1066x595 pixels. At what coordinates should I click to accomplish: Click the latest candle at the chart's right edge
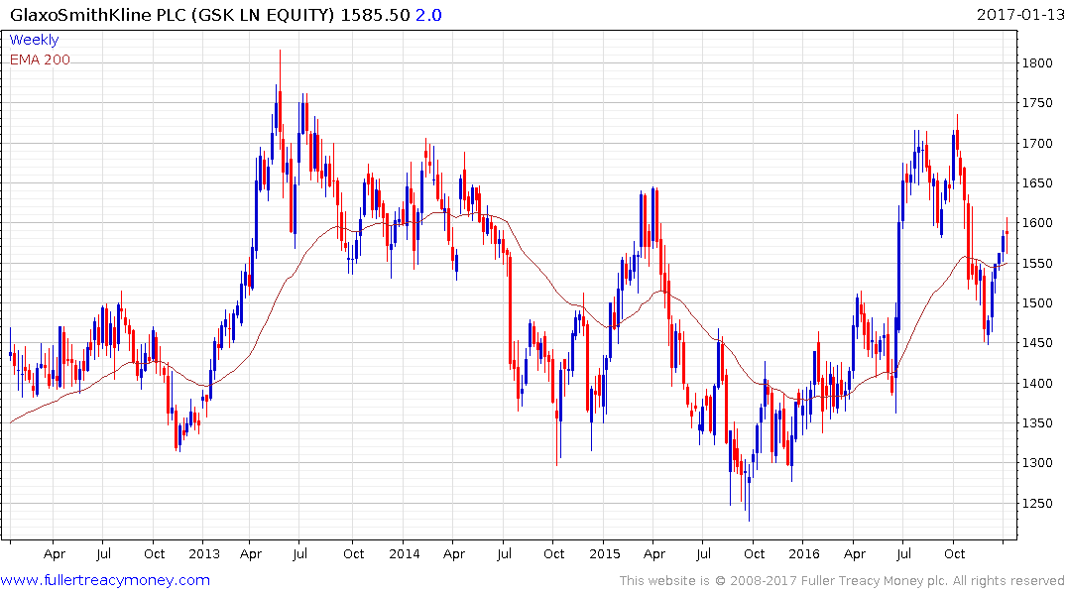(x=1007, y=235)
